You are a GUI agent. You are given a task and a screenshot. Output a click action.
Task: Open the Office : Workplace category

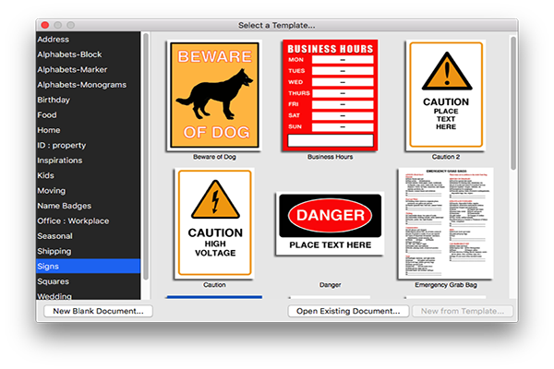88,221
